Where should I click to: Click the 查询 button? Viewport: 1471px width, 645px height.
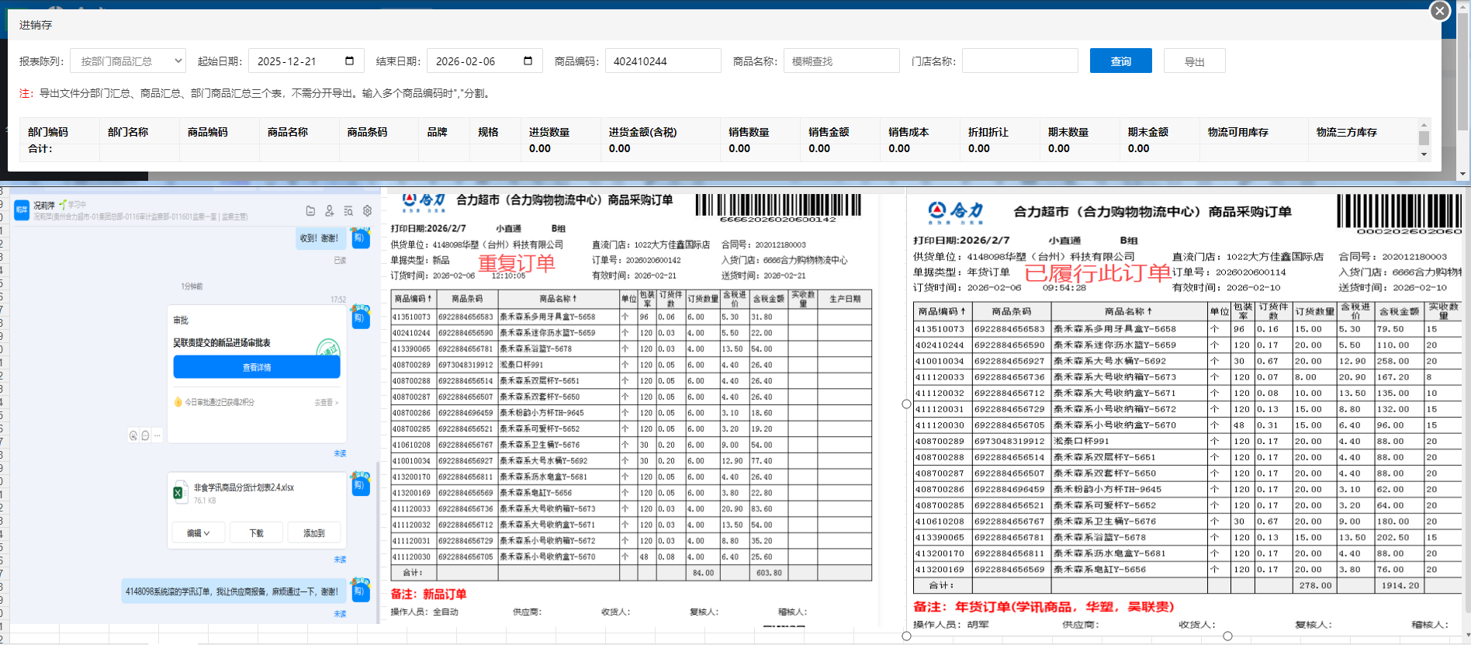coord(1120,61)
